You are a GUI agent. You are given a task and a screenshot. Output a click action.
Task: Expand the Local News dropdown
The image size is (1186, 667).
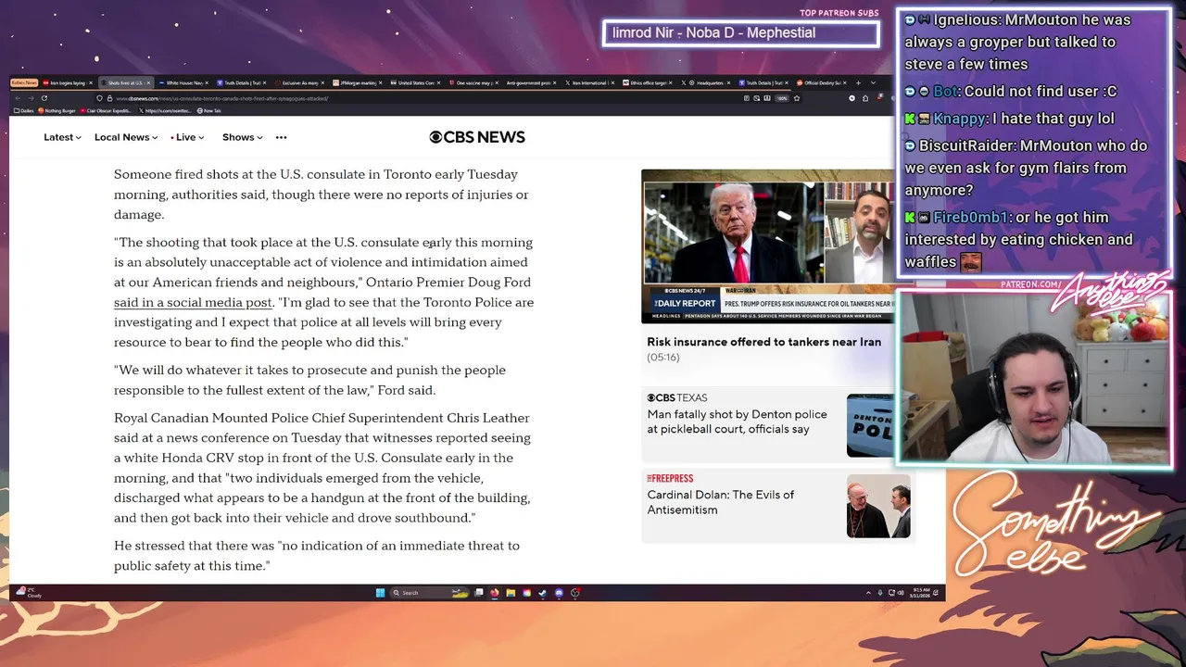click(127, 137)
